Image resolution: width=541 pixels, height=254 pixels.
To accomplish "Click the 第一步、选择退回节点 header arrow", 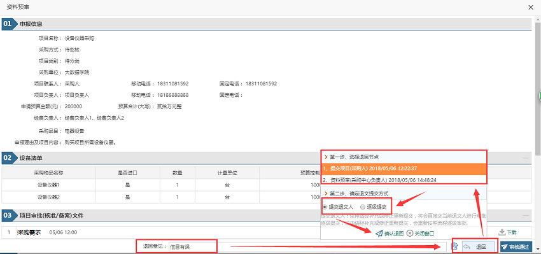I will [326, 157].
